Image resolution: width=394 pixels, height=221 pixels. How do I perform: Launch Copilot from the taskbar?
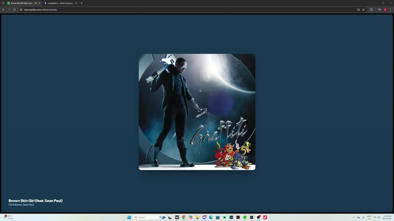(x=191, y=217)
